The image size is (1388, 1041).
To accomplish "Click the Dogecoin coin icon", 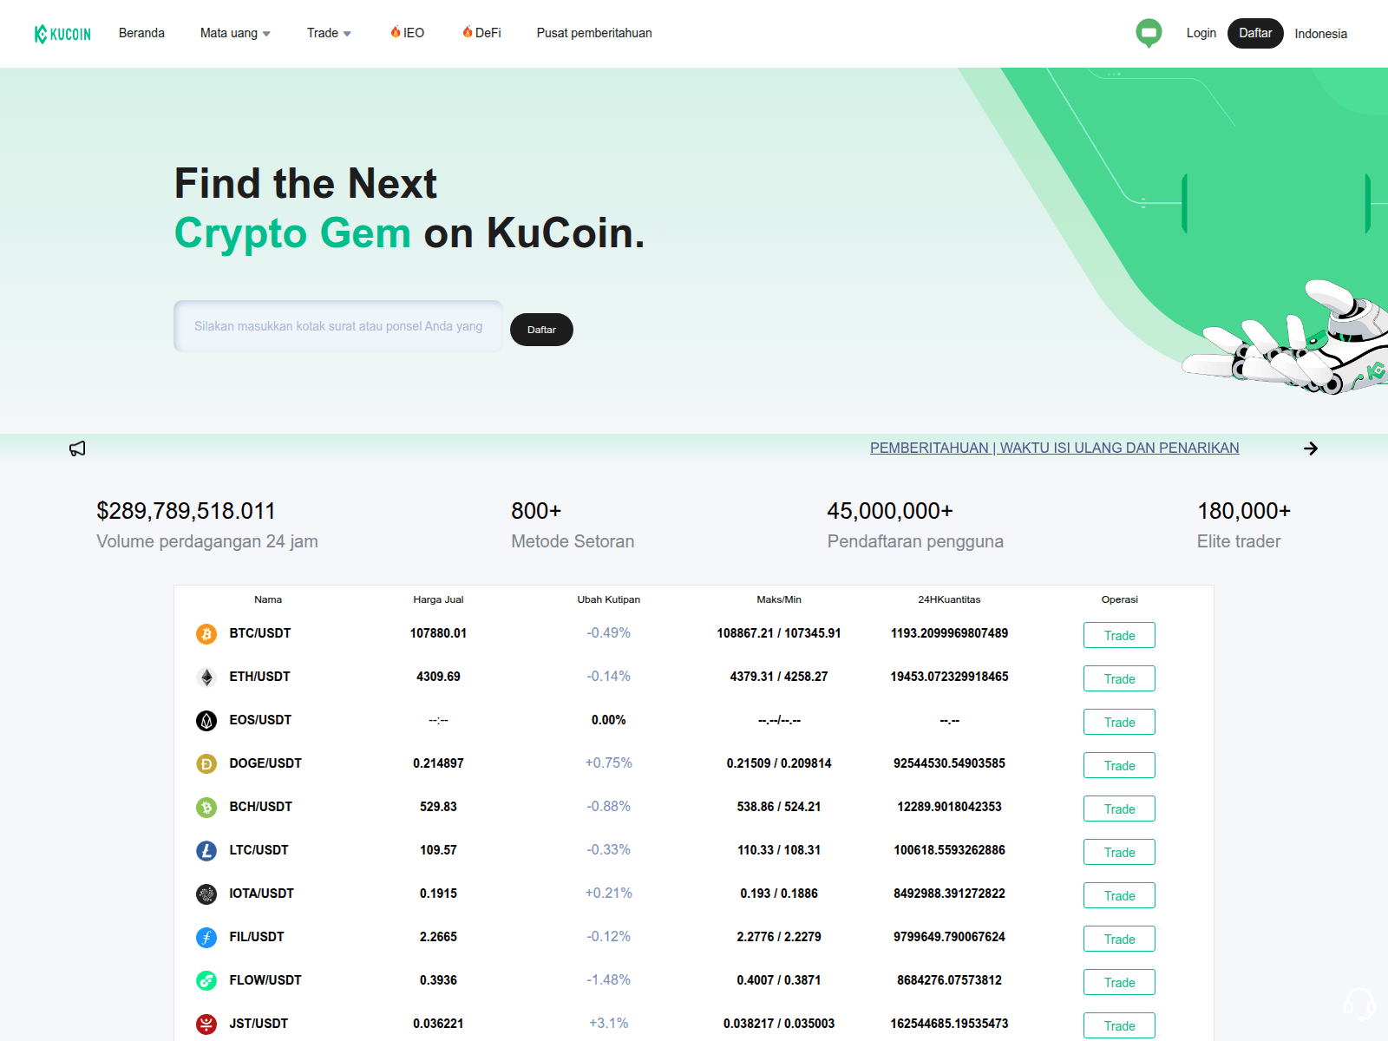I will coord(206,764).
